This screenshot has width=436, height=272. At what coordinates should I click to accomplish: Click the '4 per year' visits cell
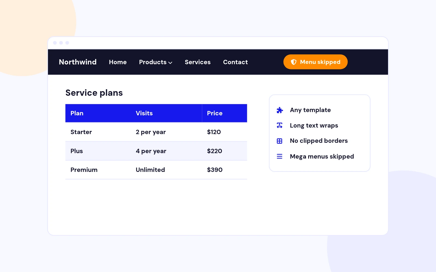pyautogui.click(x=166, y=151)
